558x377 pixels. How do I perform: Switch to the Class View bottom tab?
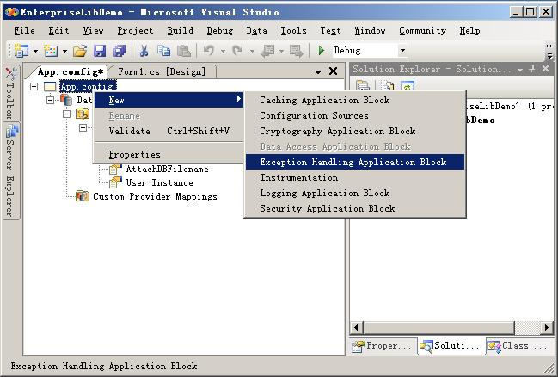[x=519, y=346]
